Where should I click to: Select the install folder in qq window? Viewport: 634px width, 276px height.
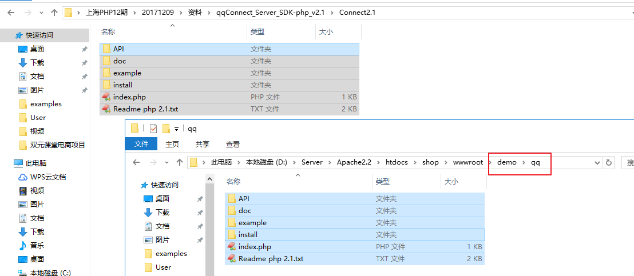(x=248, y=235)
